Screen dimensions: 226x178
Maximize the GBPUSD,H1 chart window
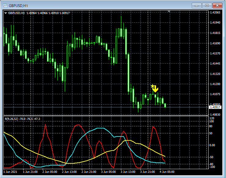pyautogui.click(x=207, y=6)
